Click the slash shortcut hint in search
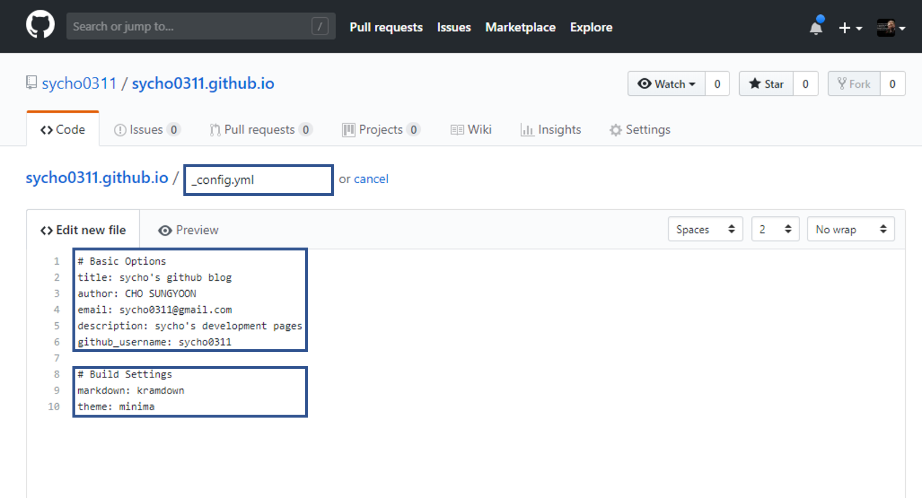Image resolution: width=922 pixels, height=498 pixels. point(320,26)
